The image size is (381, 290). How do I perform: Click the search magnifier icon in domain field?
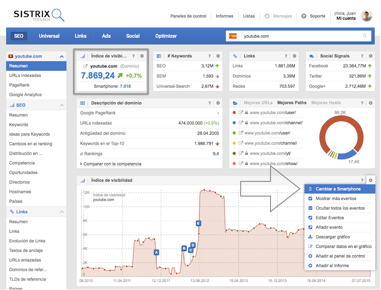tap(365, 36)
